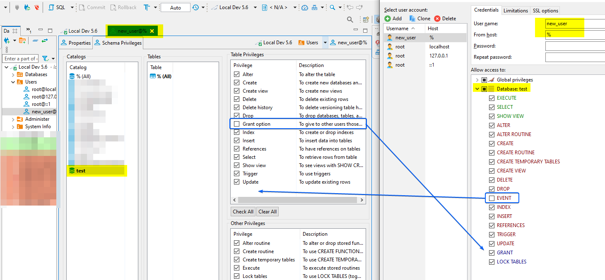
Task: Uncheck Index in Table Privileges
Action: click(237, 132)
